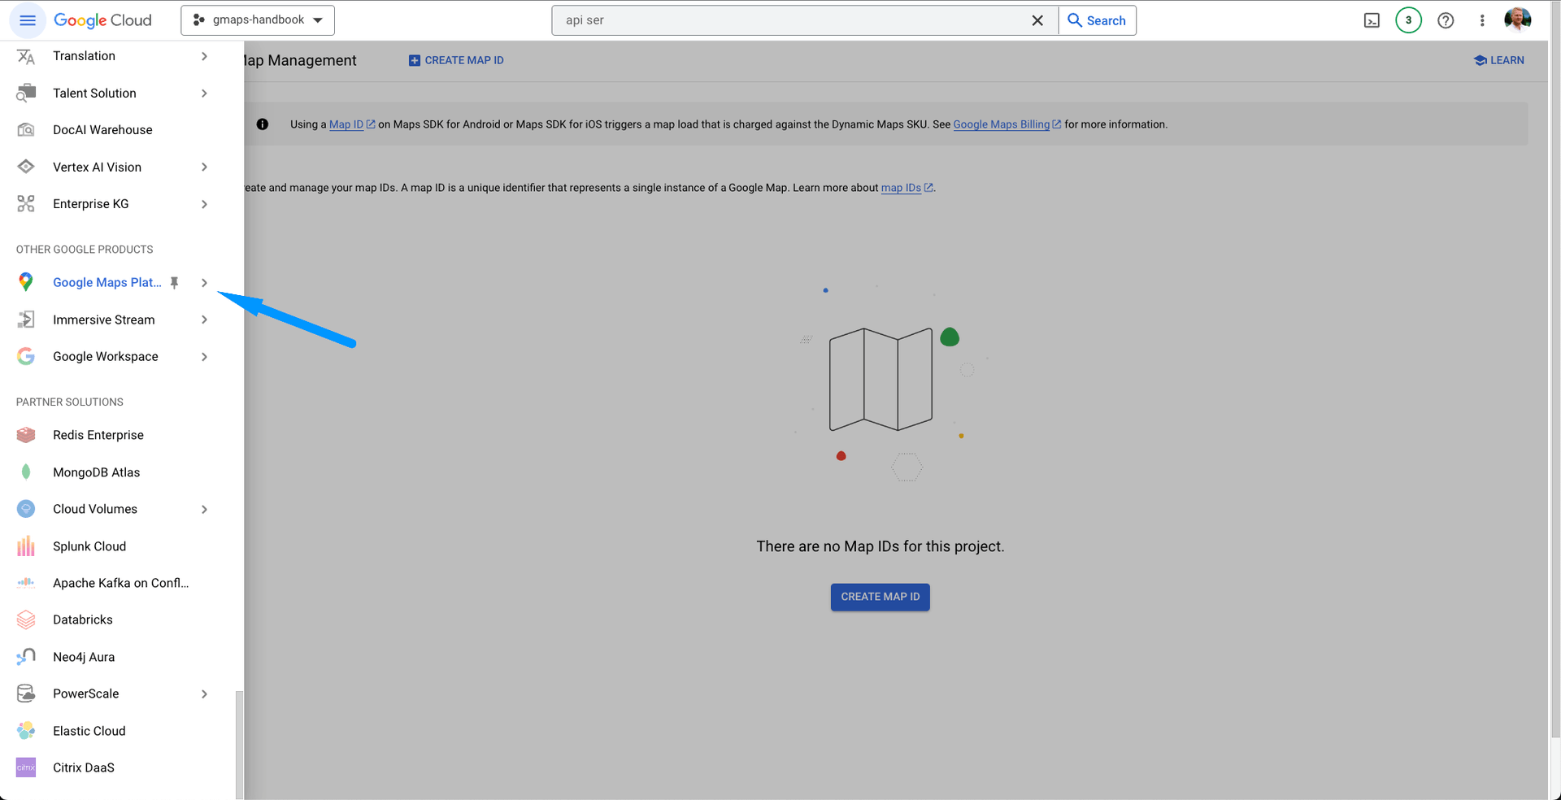1561x800 pixels.
Task: Expand the Talent Solution submenu
Action: click(x=204, y=93)
